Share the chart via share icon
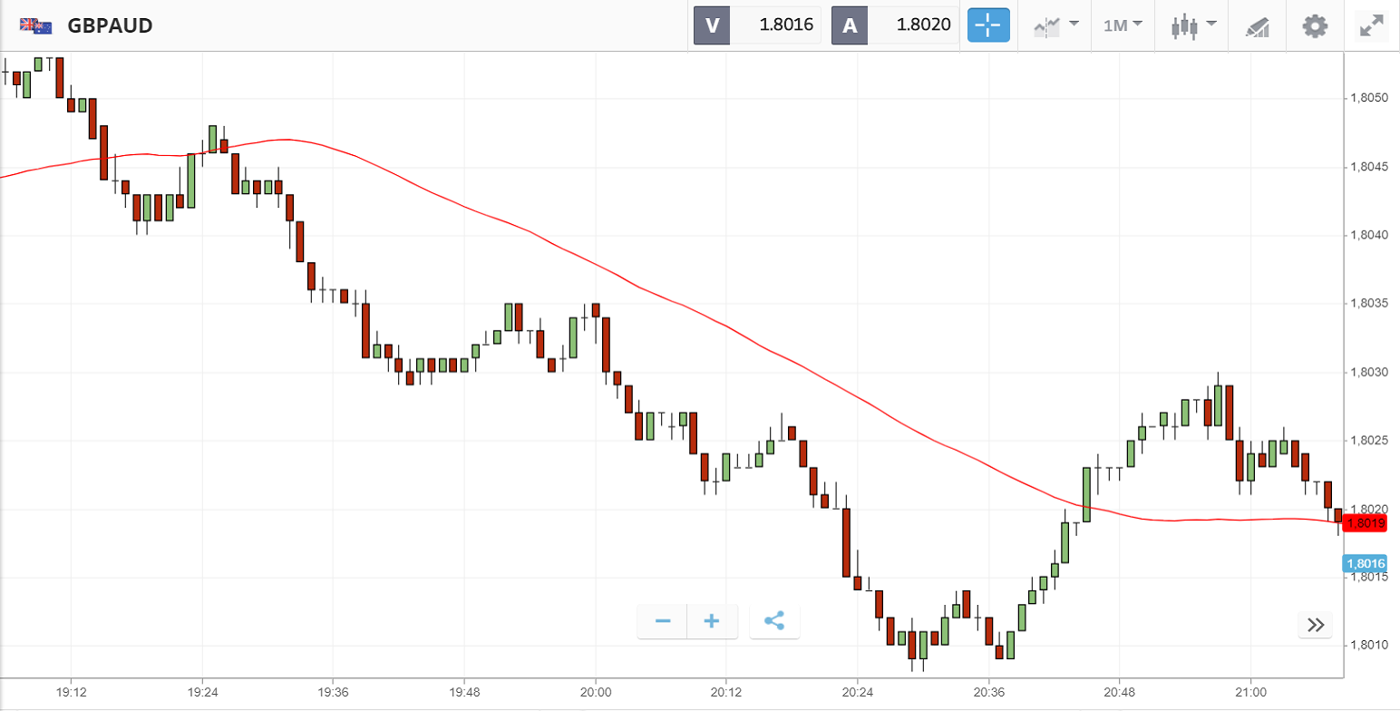The image size is (1400, 711). coord(774,621)
